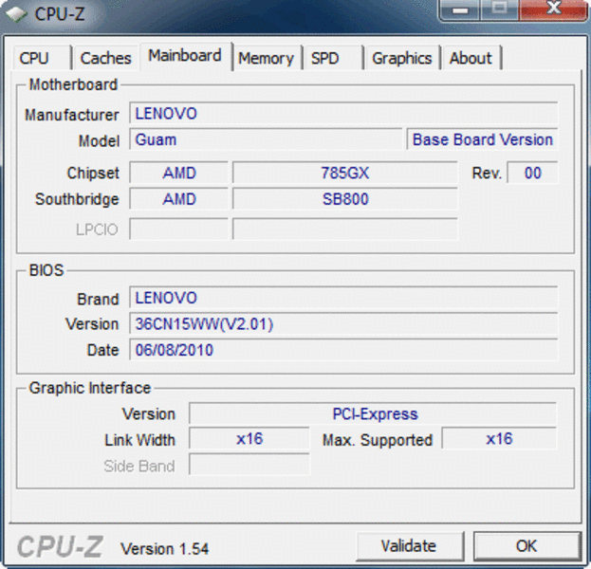
Task: Click the Graphic Interface Version label
Action: [149, 414]
